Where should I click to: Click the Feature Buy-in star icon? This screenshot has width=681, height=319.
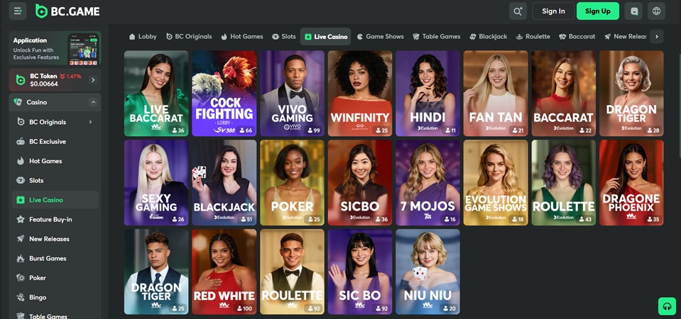(x=21, y=219)
